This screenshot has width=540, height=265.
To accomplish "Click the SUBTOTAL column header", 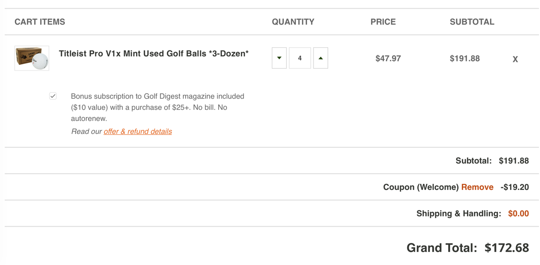I will (x=472, y=22).
